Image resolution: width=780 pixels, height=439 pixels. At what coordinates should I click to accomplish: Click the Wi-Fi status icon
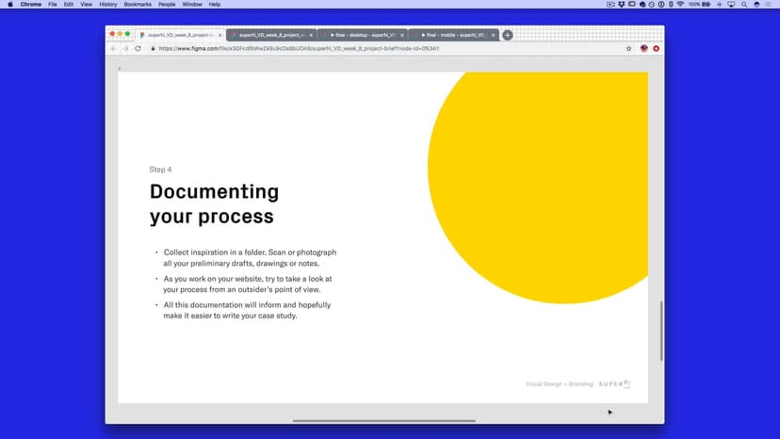[680, 5]
